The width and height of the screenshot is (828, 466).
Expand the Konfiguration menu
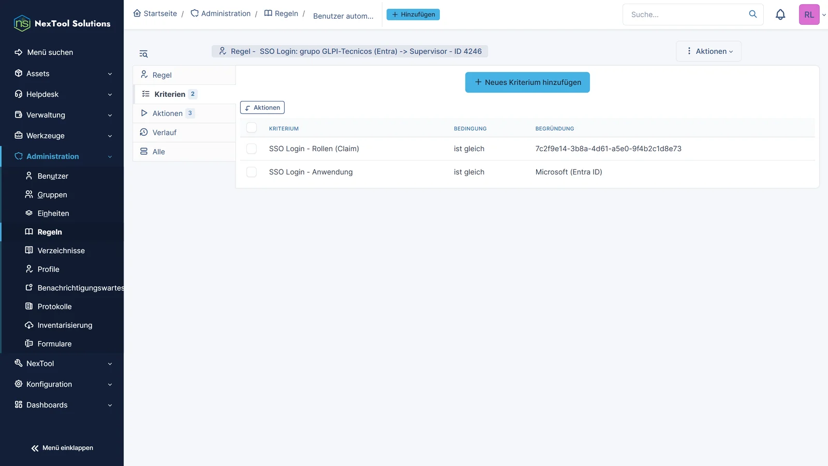[x=62, y=384]
